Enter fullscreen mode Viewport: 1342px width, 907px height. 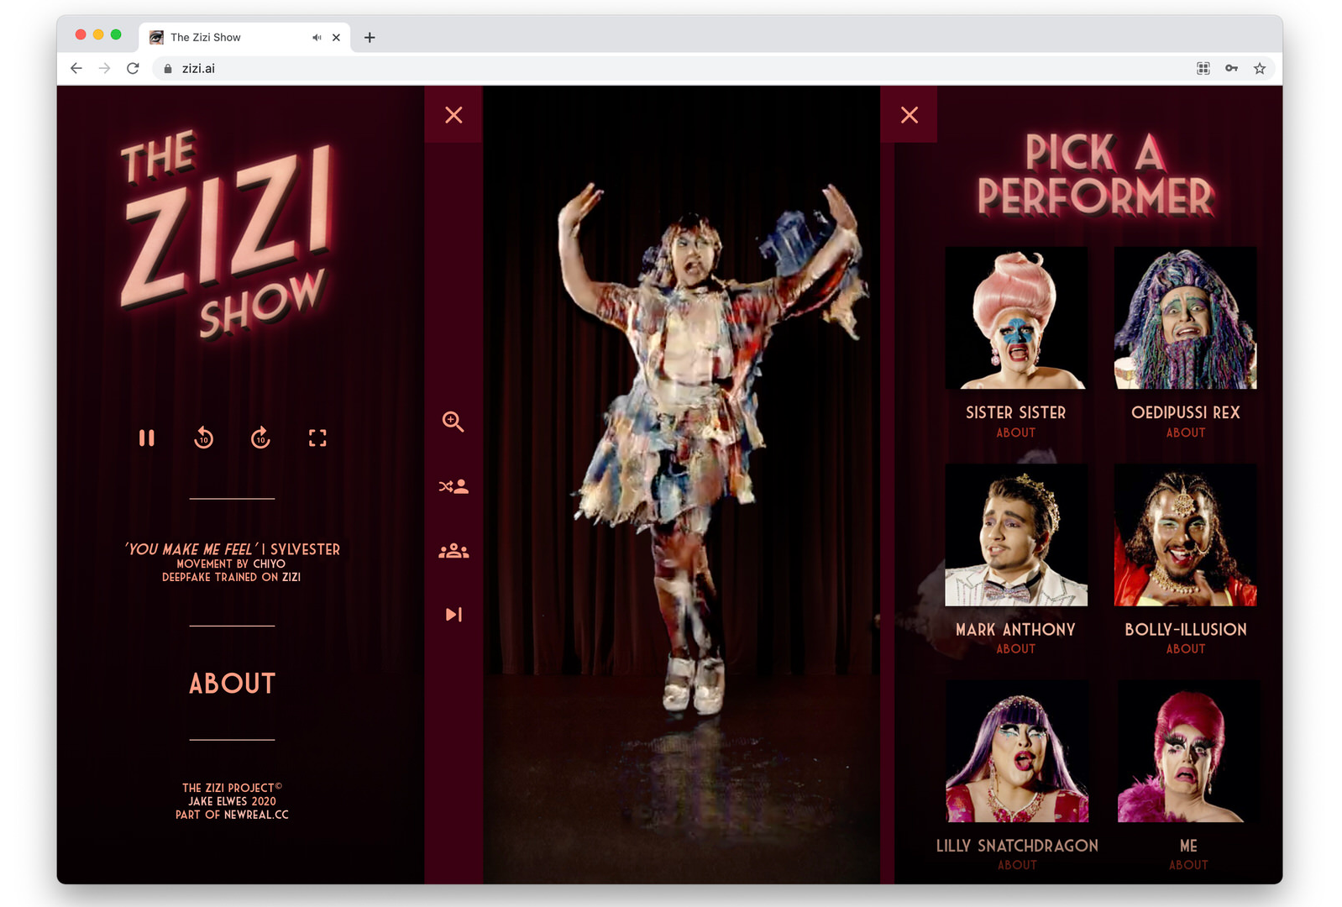[x=317, y=438]
